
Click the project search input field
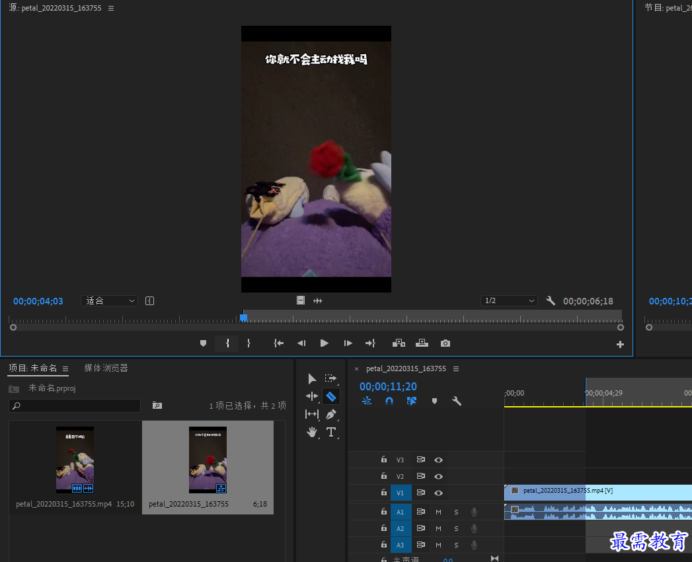tap(75, 405)
